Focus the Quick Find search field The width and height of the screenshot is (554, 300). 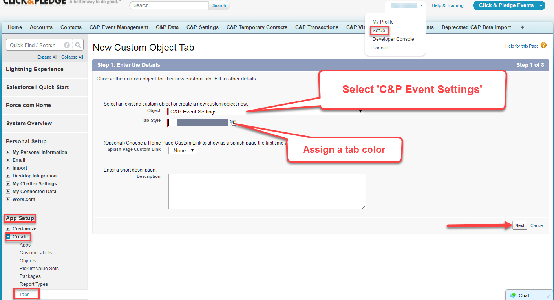40,45
